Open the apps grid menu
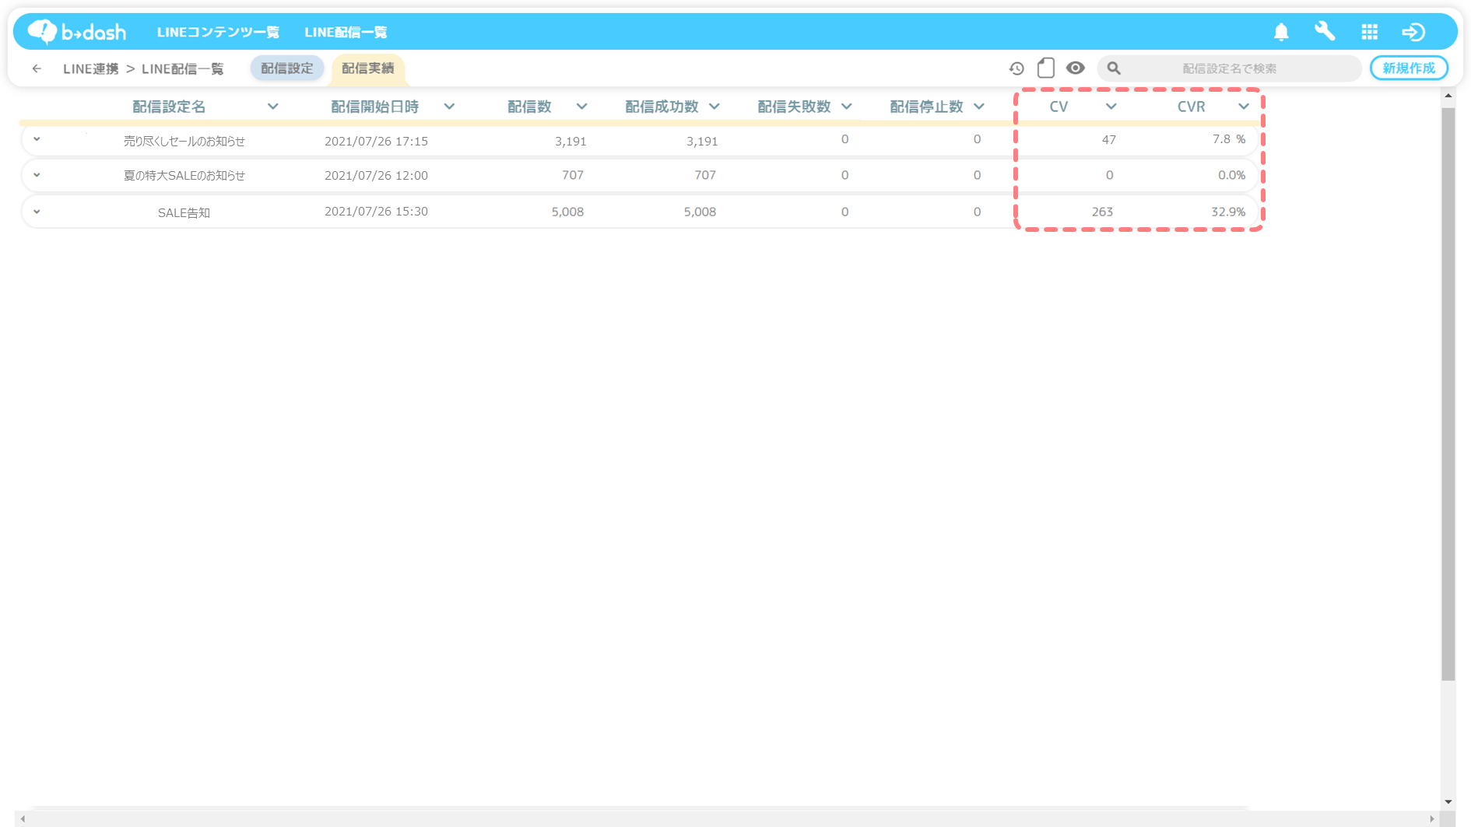Image resolution: width=1471 pixels, height=827 pixels. (1369, 32)
